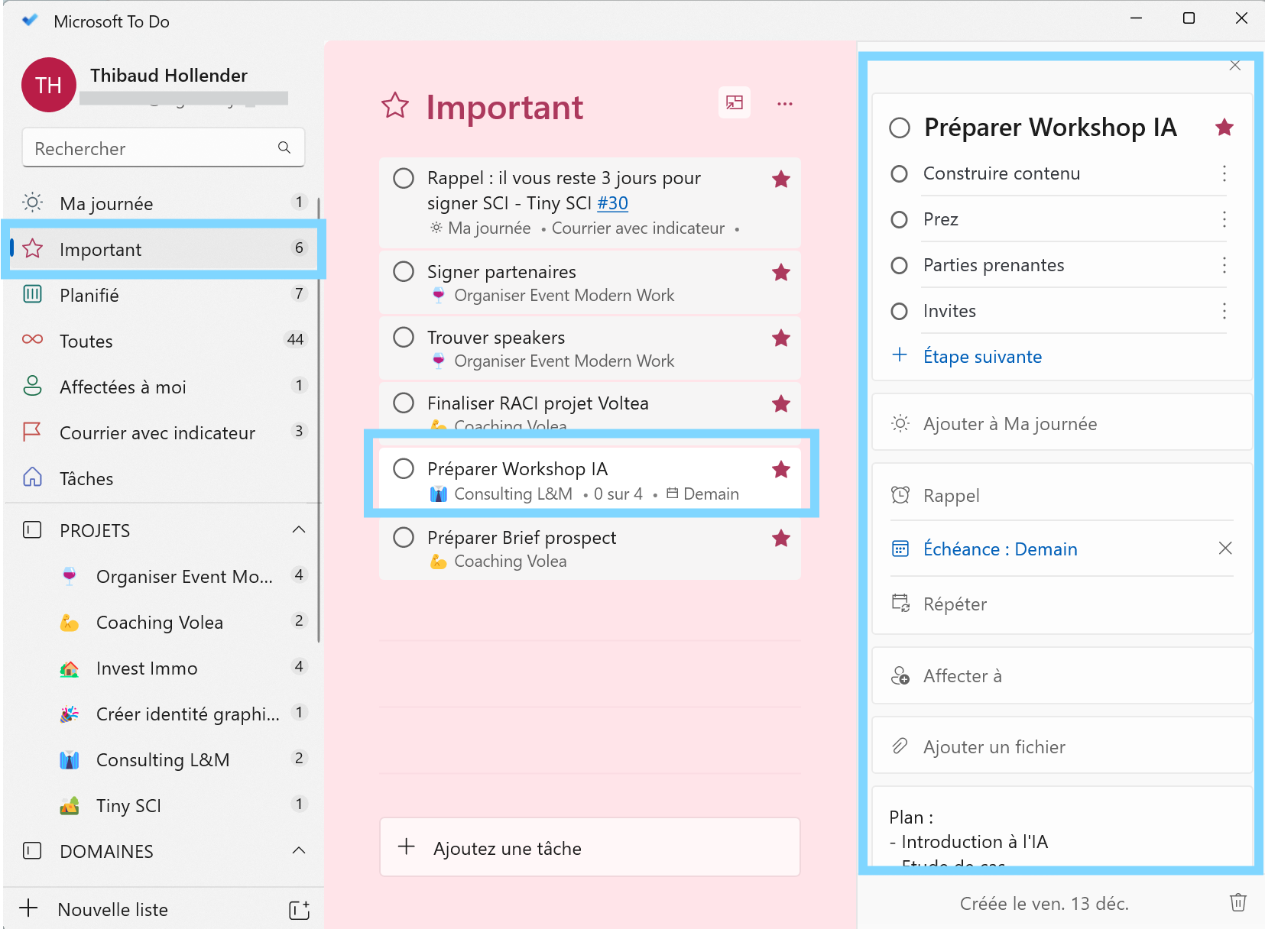Open the three-dots list options menu
This screenshot has height=929, width=1265.
(784, 104)
